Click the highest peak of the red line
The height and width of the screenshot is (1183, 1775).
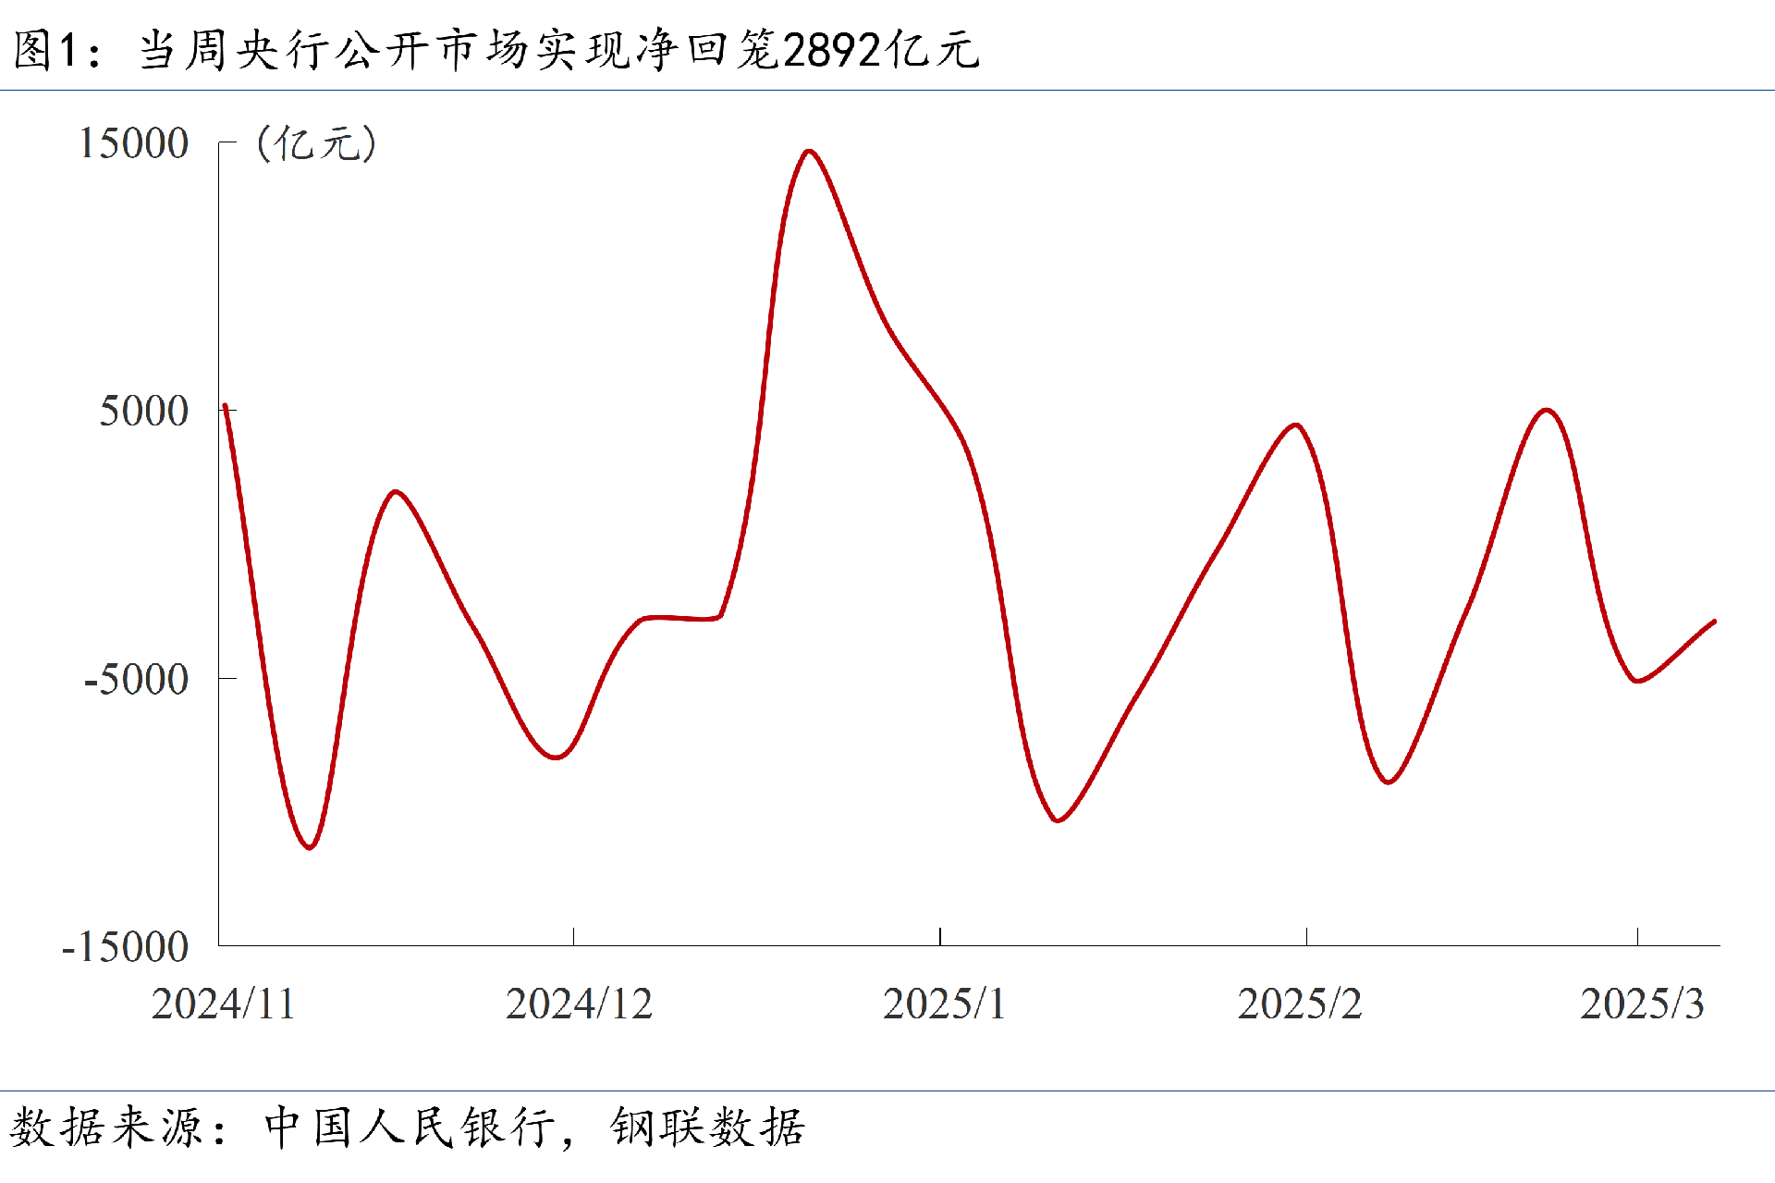[809, 151]
